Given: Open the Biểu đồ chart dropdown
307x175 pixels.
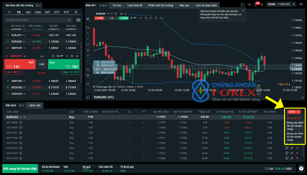Looking at the screenshot, I should click(x=91, y=5).
